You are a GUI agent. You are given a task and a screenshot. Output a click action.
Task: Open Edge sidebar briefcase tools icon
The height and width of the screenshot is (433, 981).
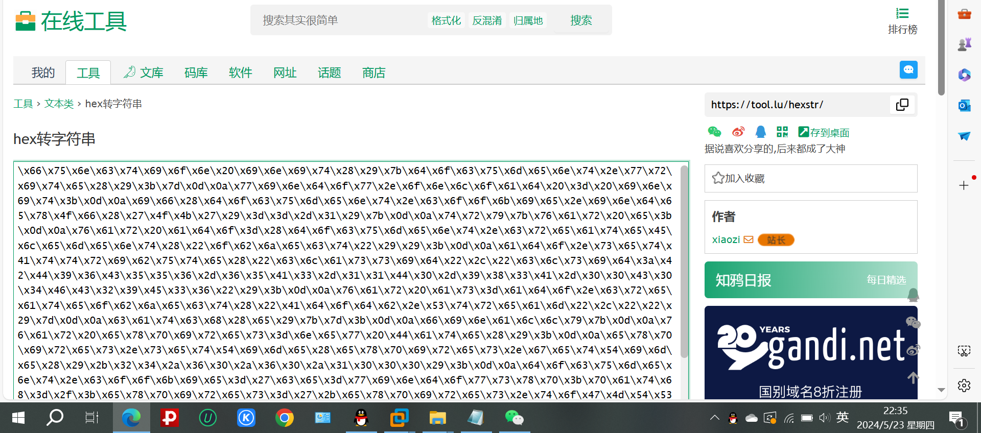click(964, 14)
